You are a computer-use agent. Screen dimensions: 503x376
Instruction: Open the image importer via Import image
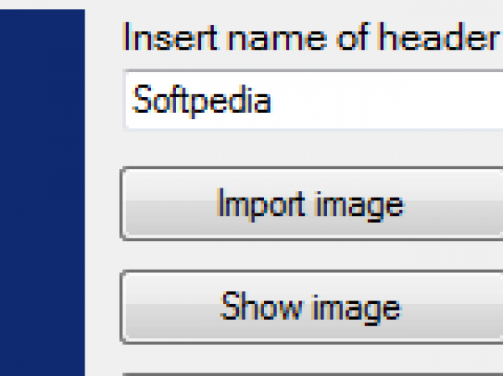[310, 204]
